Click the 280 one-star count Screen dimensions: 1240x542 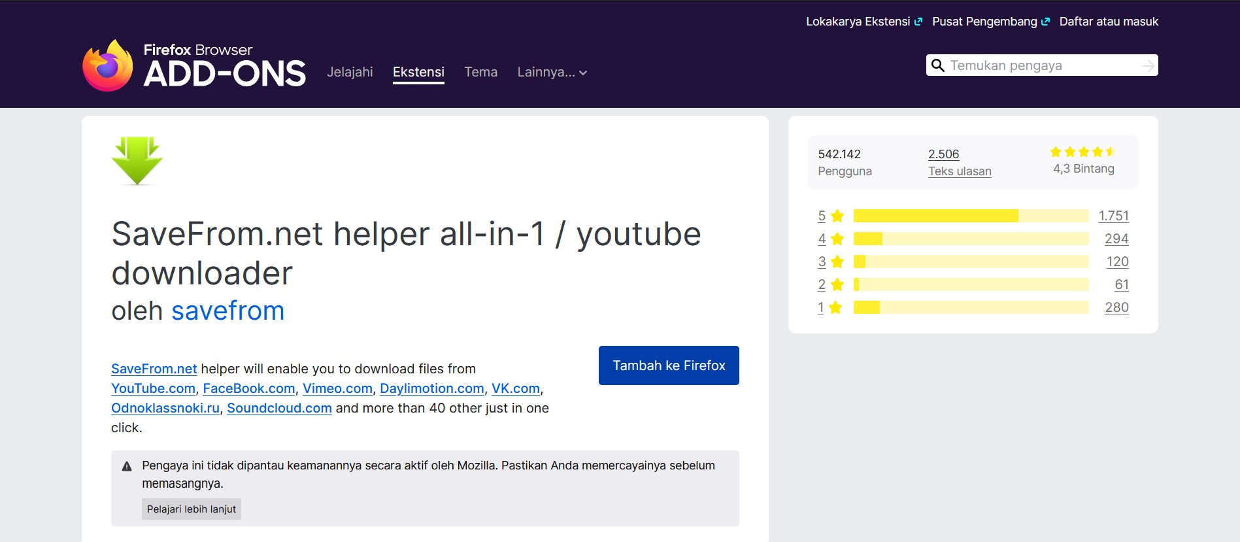tap(1116, 307)
